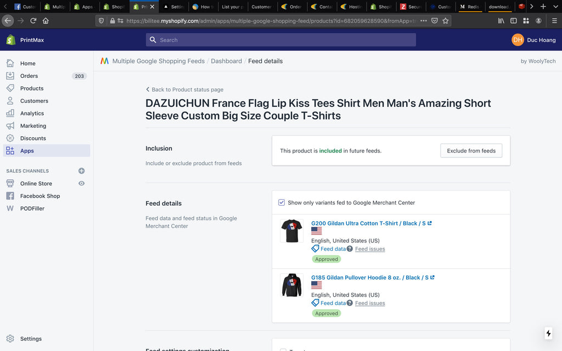Reload the page with the refresh icon
This screenshot has width=562, height=351.
tap(33, 21)
